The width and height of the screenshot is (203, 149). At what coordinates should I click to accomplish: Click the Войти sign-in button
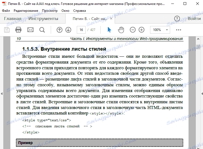pyautogui.click(x=194, y=19)
